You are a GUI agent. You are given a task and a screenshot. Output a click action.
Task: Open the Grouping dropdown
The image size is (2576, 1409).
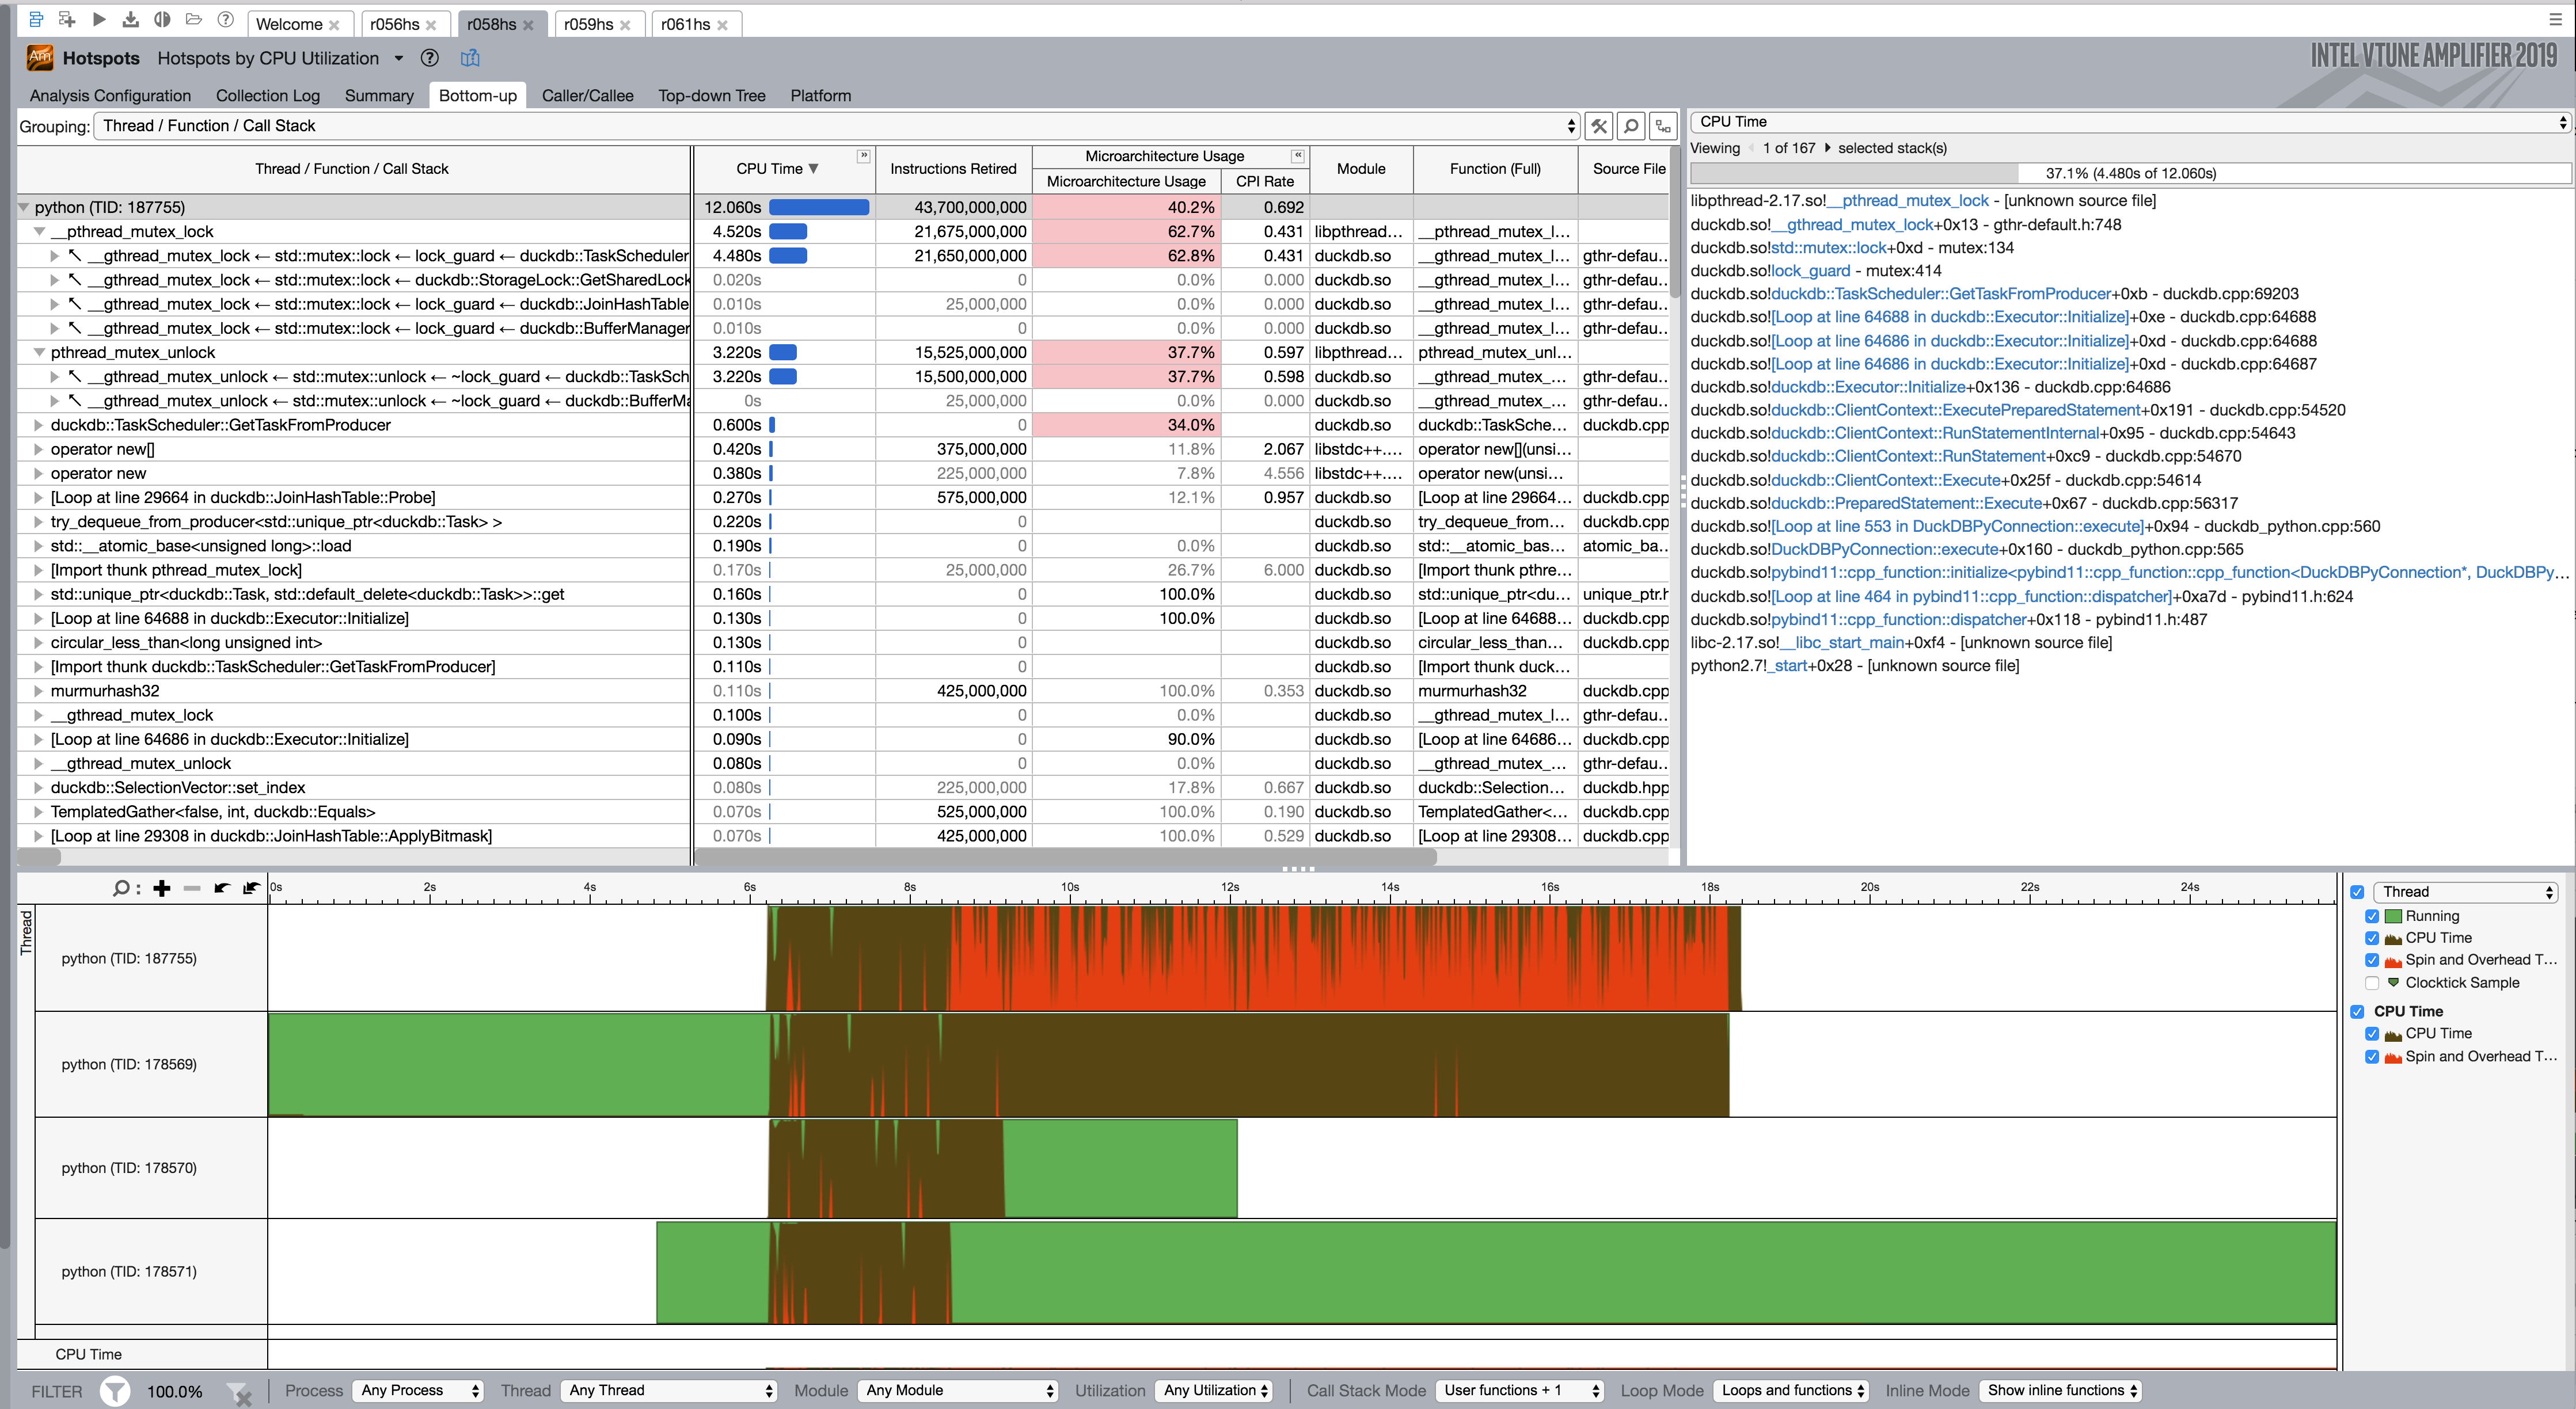pyautogui.click(x=836, y=126)
